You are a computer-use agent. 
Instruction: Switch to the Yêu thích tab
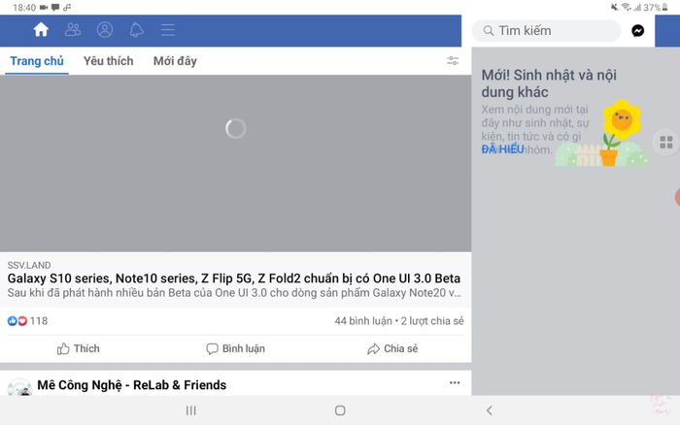tap(109, 61)
